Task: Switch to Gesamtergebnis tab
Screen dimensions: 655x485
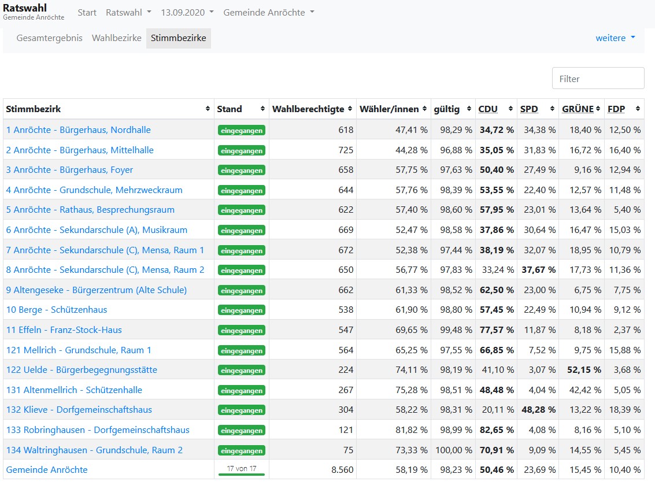Action: point(49,38)
